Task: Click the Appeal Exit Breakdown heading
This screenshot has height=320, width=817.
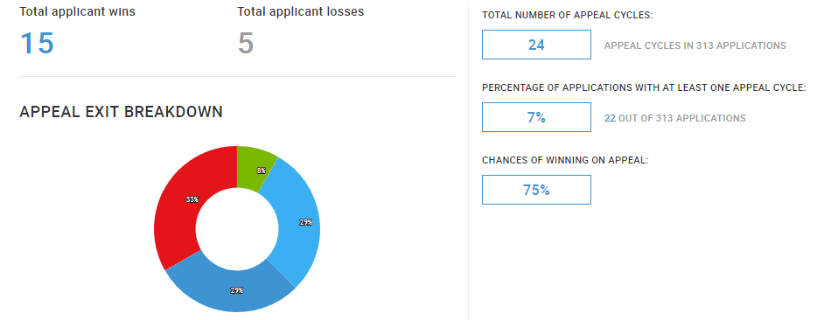Action: coord(121,112)
